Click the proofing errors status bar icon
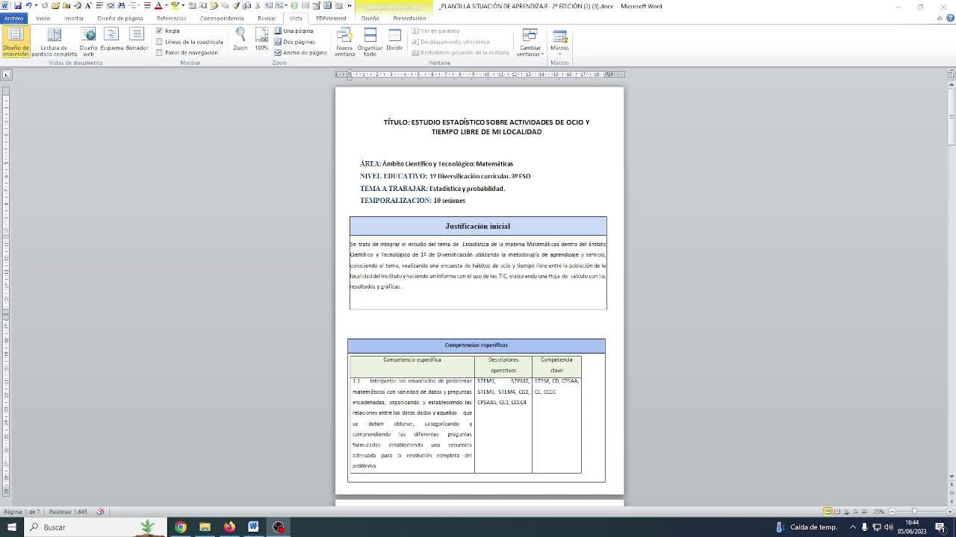Screen dimensions: 956x537 click(100, 512)
